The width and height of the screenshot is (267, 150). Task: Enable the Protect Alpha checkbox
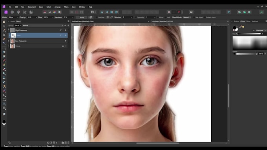pos(205,17)
